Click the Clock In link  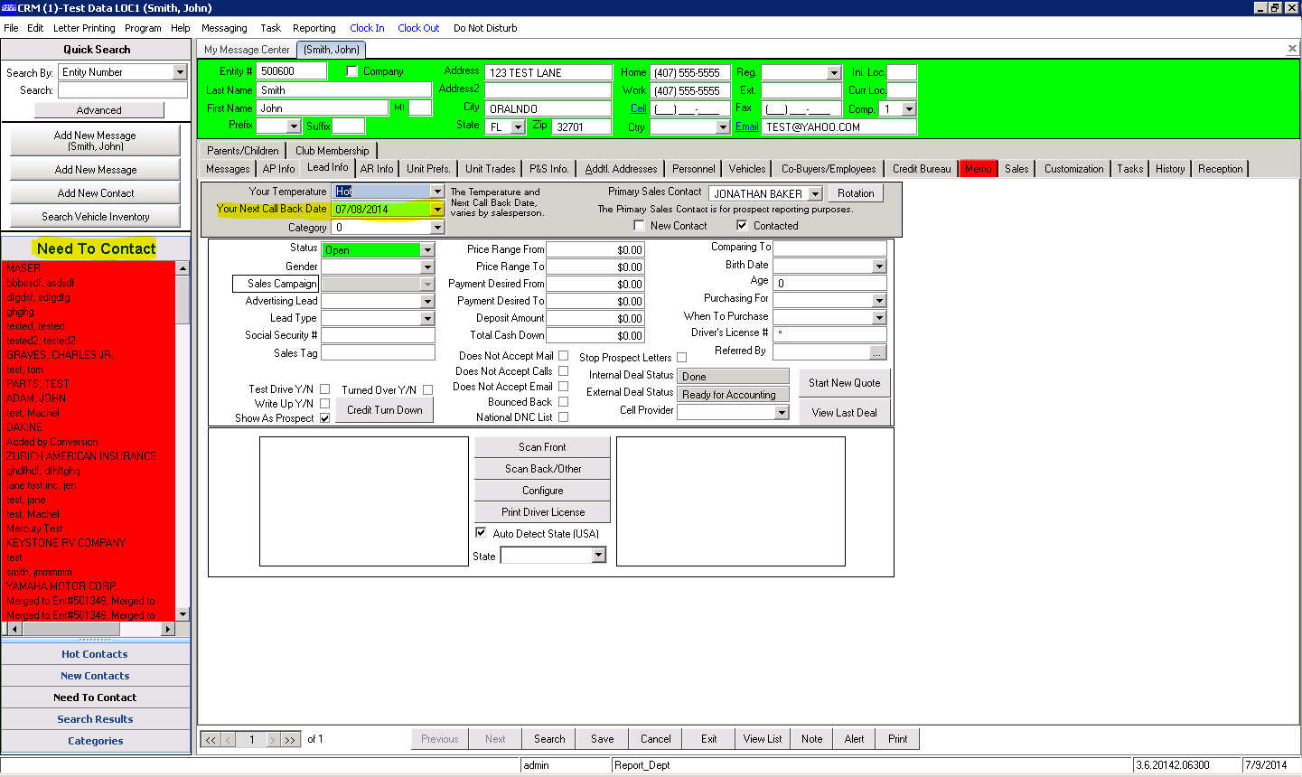click(x=367, y=28)
